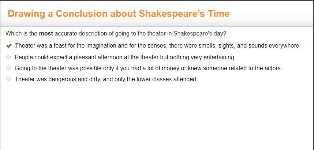Click the bold word 'most' in the question
314x150 pixels.
tap(46, 33)
